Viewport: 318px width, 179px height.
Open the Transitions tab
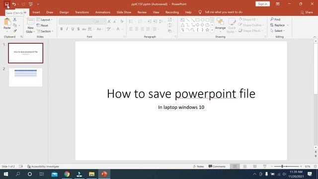[82, 12]
